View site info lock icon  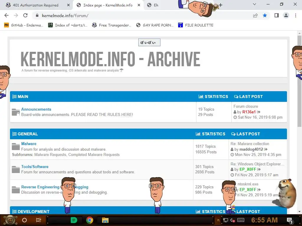coord(37,16)
